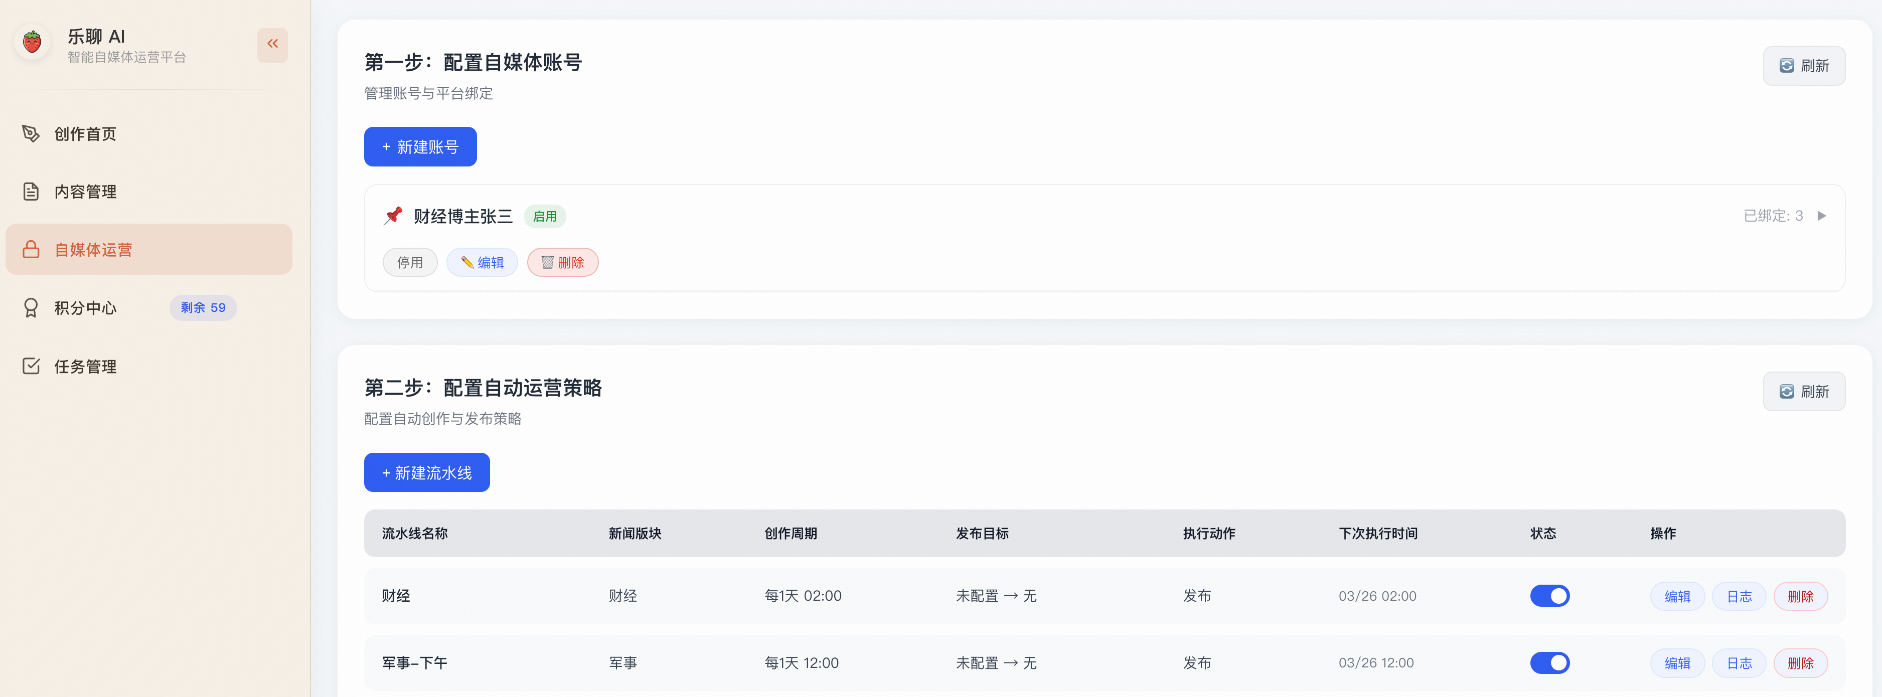Screen dimensions: 1882x697
Task: Click the pen icon beside 创作首页
Action: tap(31, 134)
